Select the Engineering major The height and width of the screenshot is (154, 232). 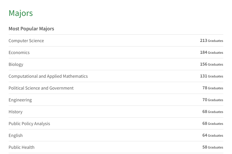[20, 100]
